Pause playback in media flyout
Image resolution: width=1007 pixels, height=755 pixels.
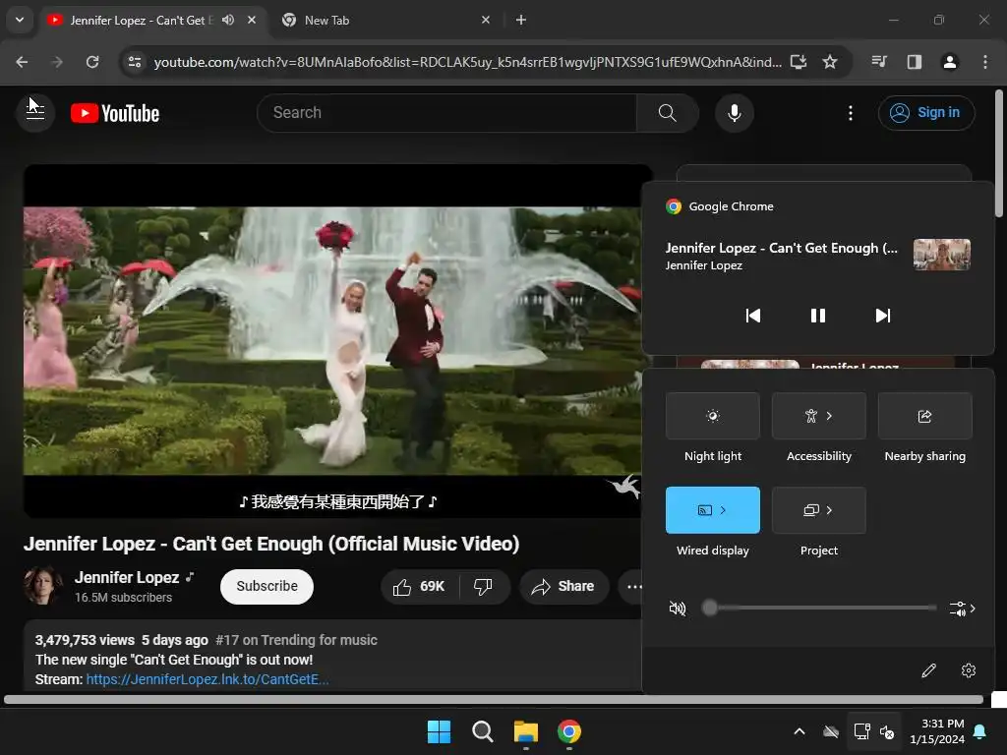[817, 316]
